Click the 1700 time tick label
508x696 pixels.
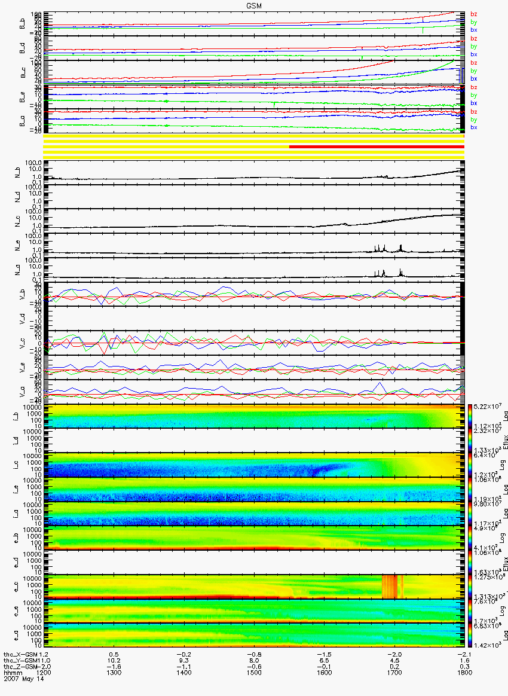[x=394, y=673]
